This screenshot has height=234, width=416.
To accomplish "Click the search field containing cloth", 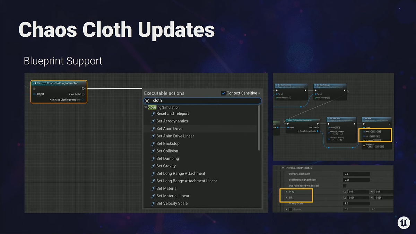I will click(202, 101).
